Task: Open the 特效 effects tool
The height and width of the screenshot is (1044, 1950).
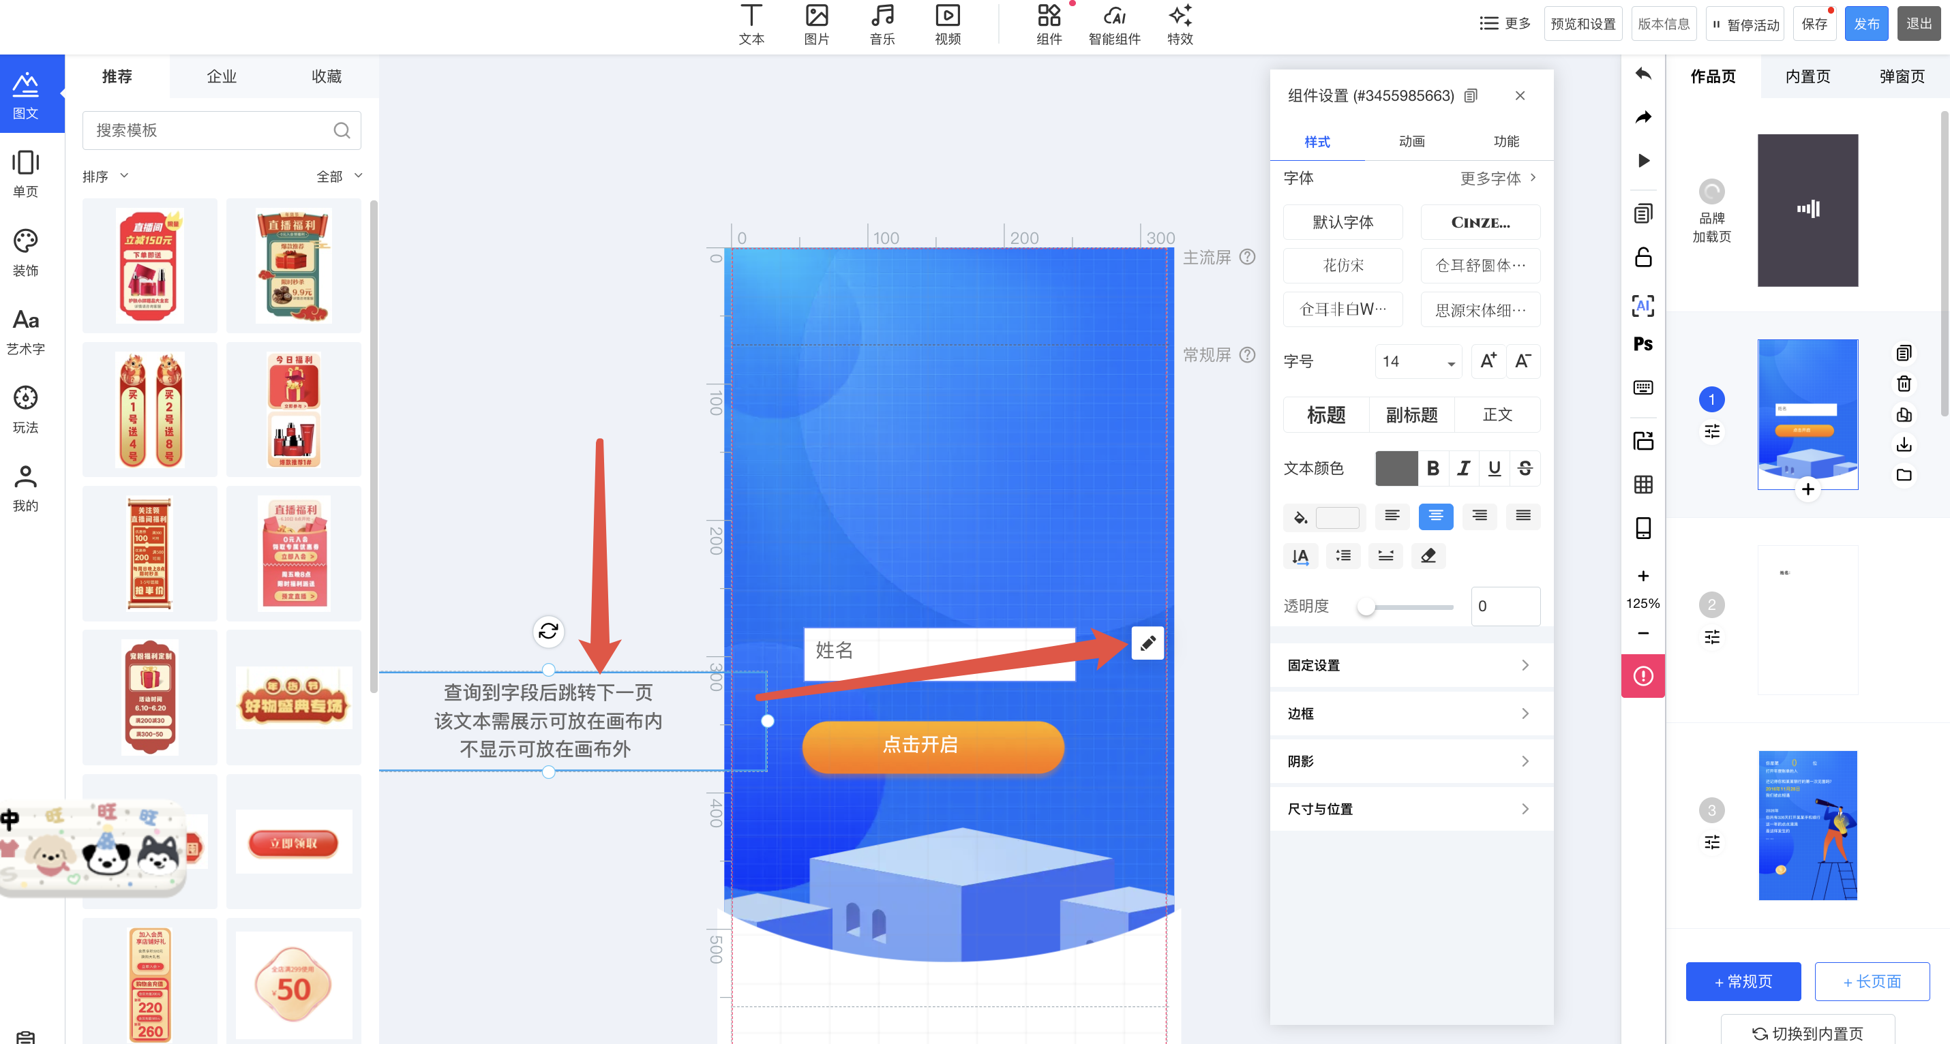Action: [1180, 25]
